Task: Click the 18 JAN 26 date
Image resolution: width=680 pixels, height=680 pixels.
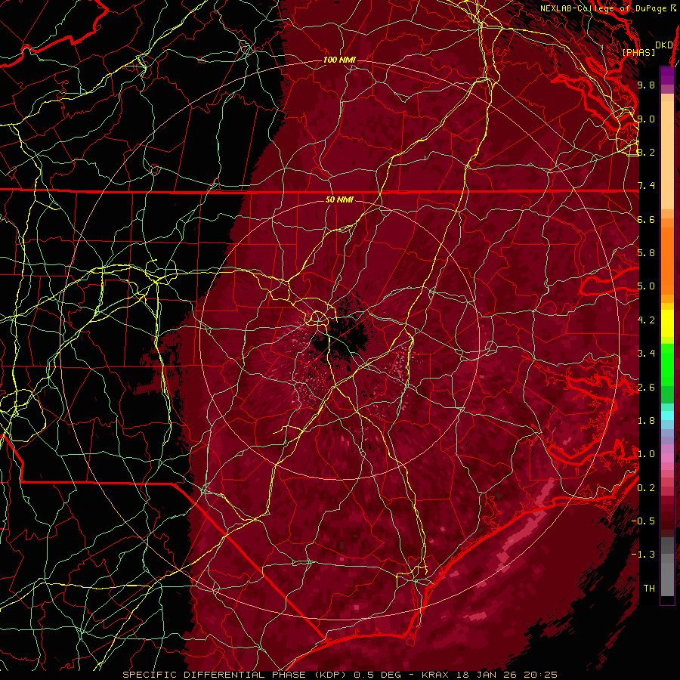Action: click(x=485, y=675)
